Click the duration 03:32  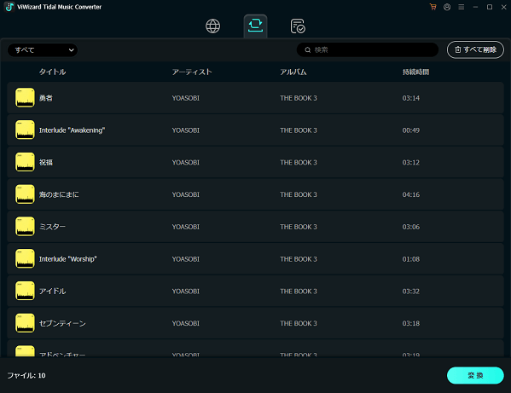[411, 291]
